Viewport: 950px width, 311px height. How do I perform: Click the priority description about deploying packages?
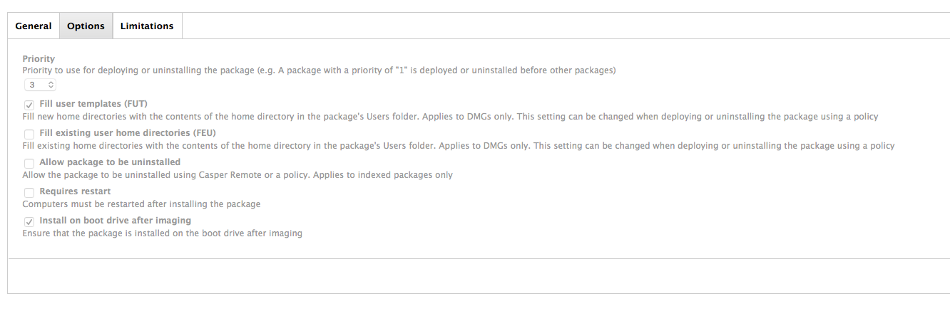319,70
